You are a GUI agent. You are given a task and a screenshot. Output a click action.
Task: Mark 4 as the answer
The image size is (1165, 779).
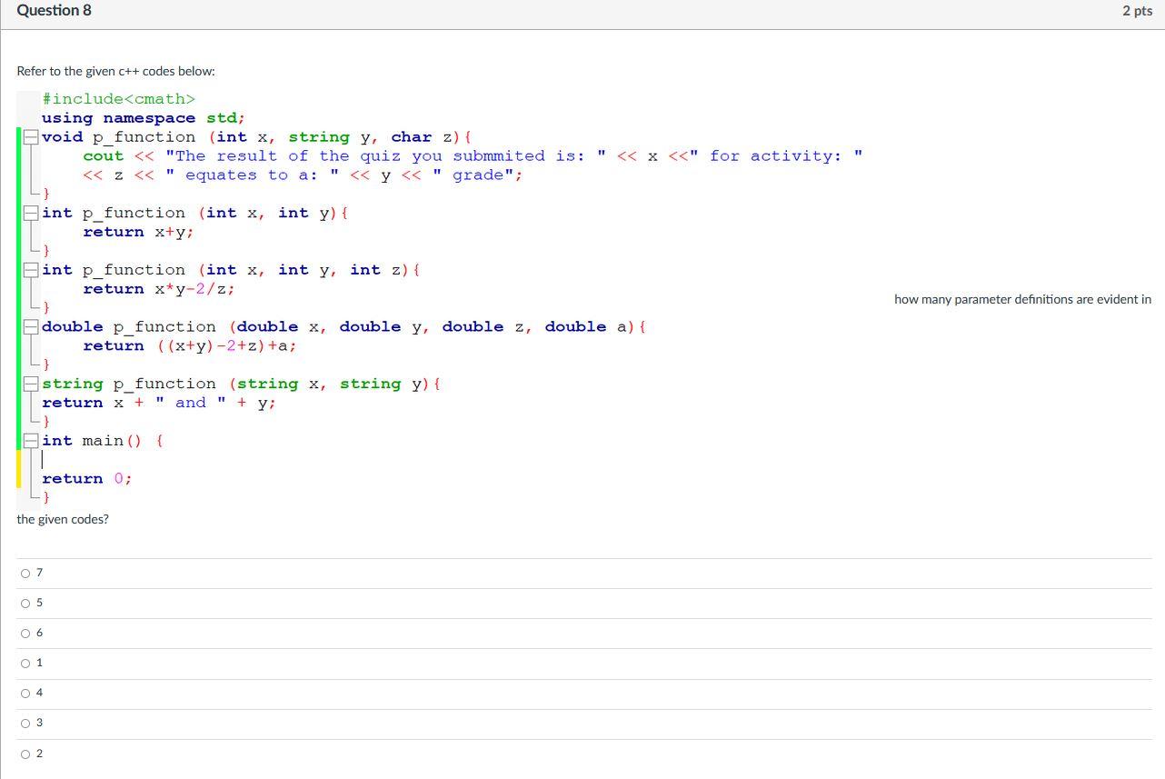25,693
